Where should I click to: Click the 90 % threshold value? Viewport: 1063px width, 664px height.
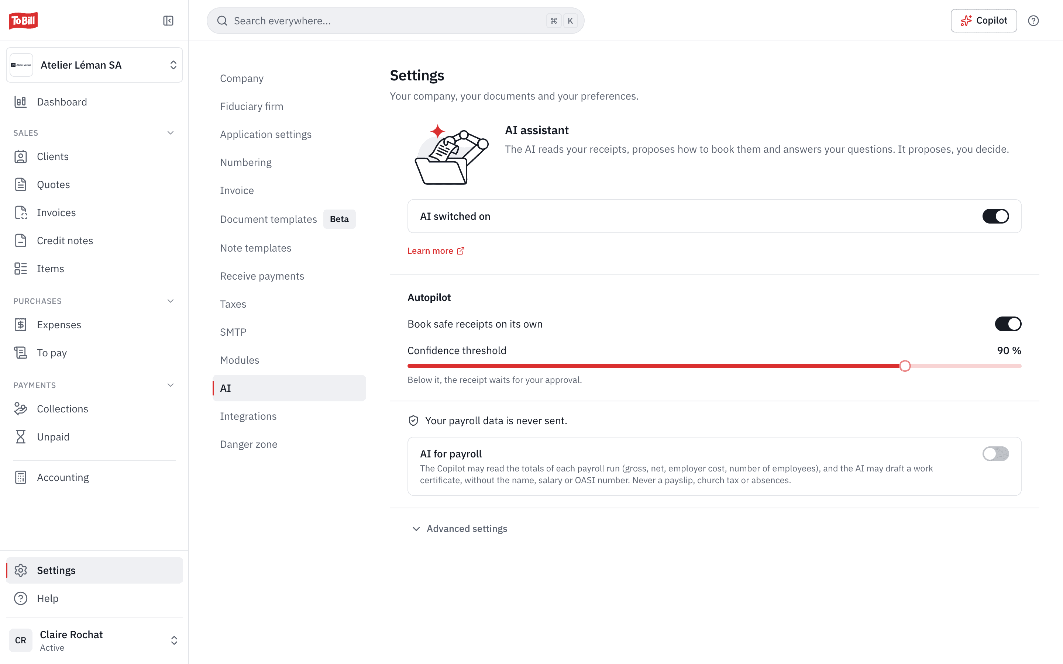coord(1009,350)
